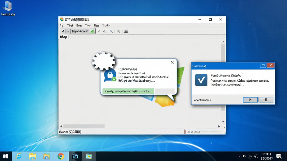The width and height of the screenshot is (287, 161).
Task: Click the blue lock shield icon in balloon
Action: pos(110,75)
